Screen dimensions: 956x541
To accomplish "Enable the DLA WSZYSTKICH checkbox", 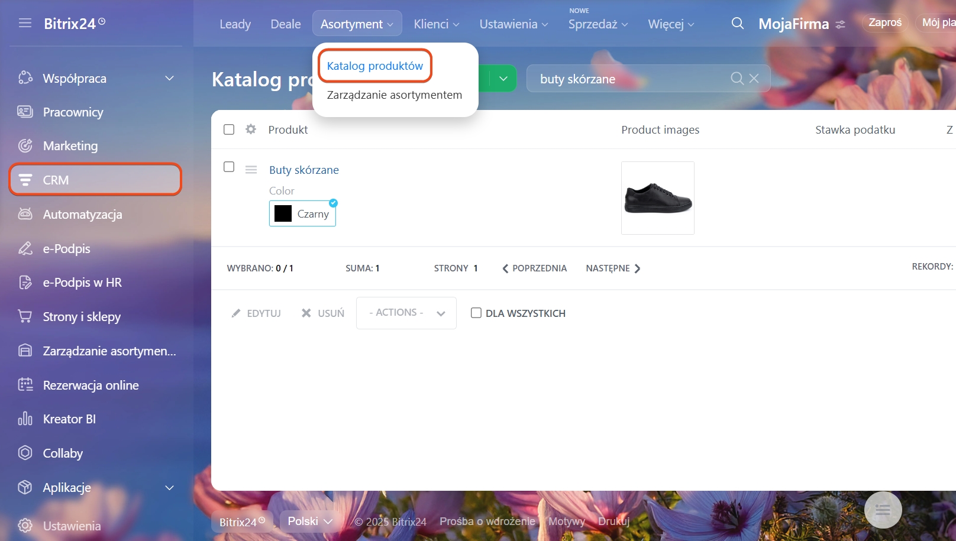I will [x=476, y=313].
